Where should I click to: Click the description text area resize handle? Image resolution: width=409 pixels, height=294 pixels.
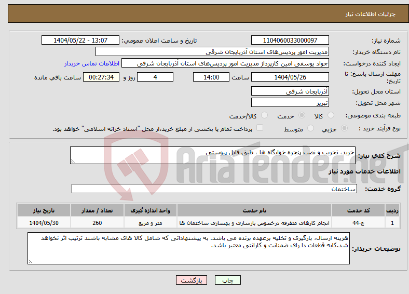[73, 162]
